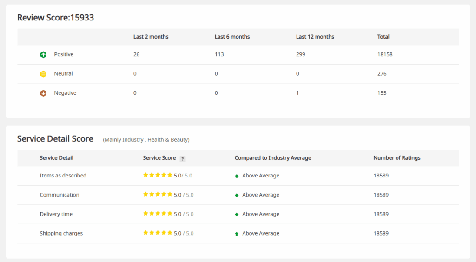This screenshot has width=476, height=262.
Task: Click the 5.0 / 5.0 score for Delivery time
Action: pos(184,214)
